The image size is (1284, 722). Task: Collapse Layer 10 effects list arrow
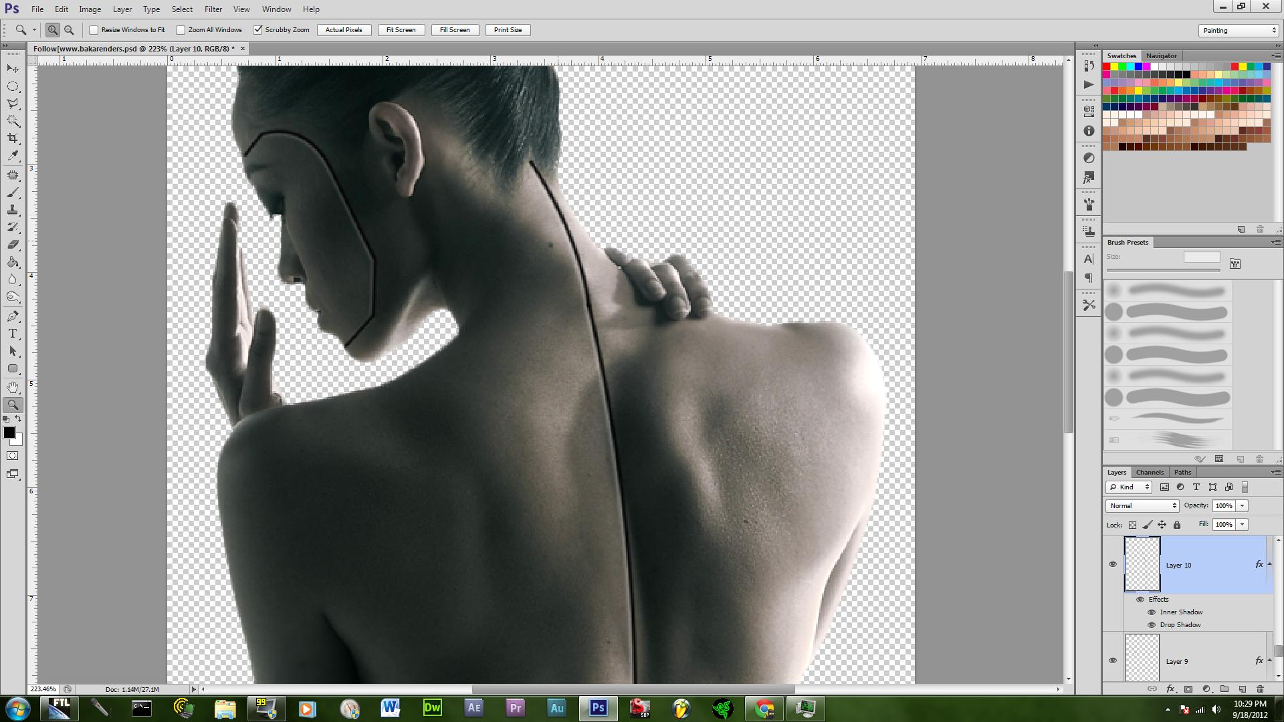click(x=1269, y=564)
